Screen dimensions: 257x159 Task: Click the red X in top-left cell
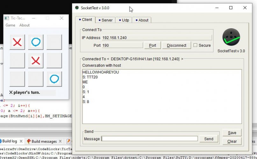pos(17,42)
